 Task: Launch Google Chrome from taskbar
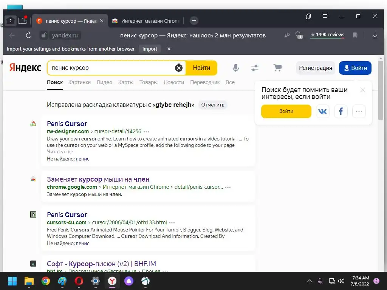pos(46,281)
